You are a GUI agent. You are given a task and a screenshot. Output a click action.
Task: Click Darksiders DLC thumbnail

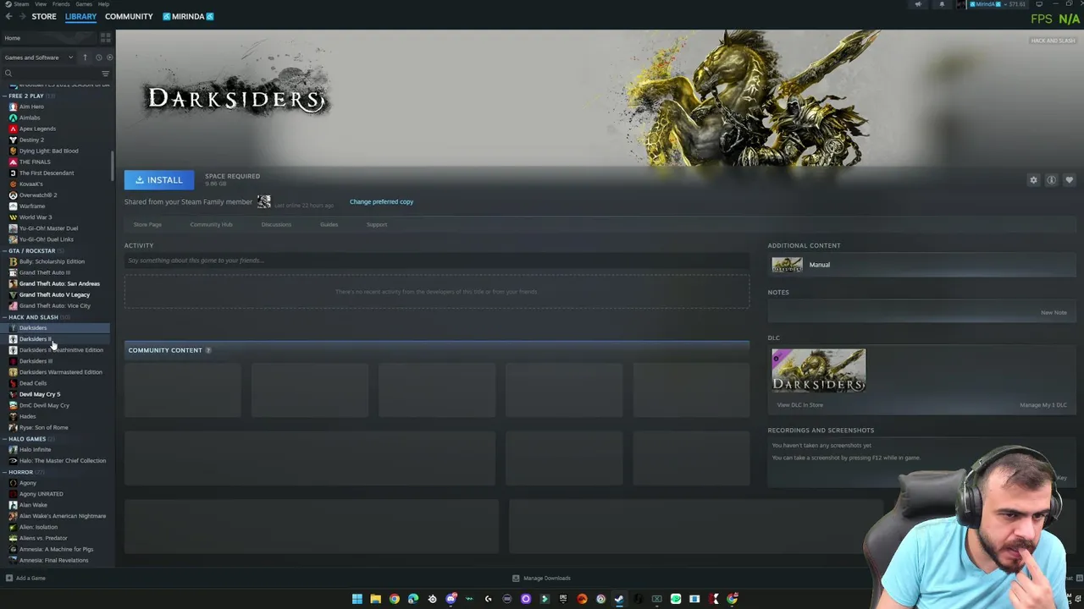coord(818,370)
